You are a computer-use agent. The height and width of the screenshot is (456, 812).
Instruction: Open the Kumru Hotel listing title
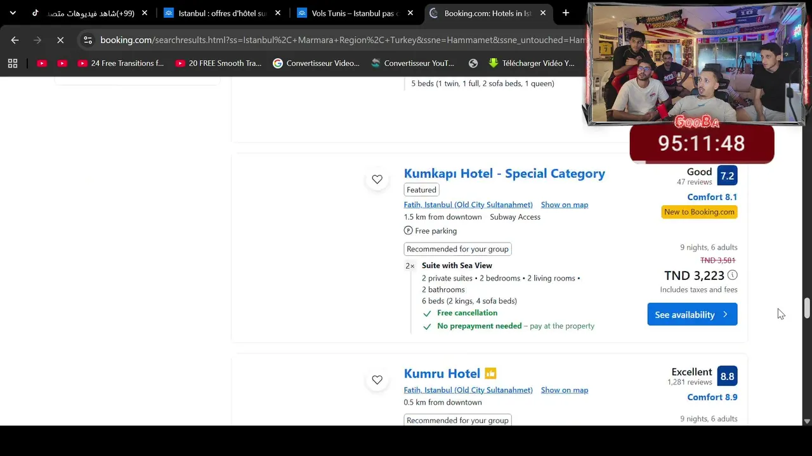442,374
